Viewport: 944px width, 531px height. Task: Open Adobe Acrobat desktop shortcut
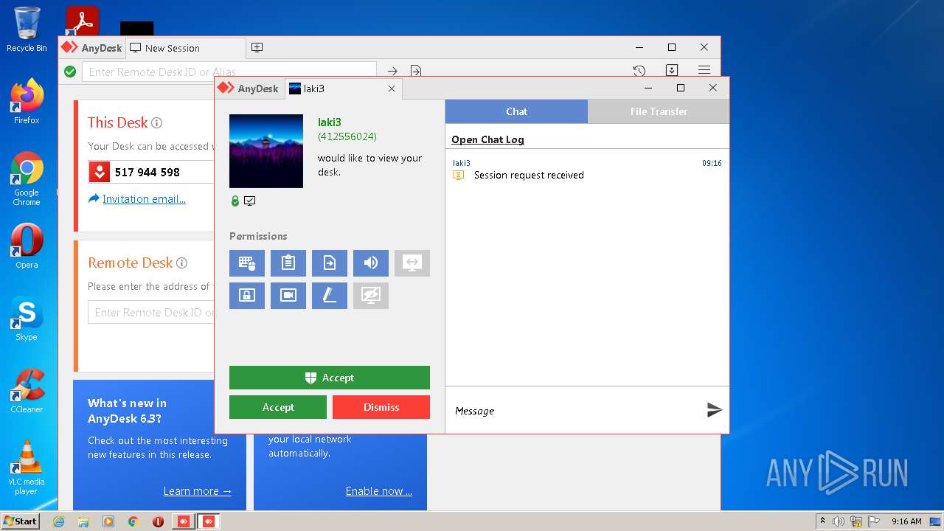(x=82, y=21)
